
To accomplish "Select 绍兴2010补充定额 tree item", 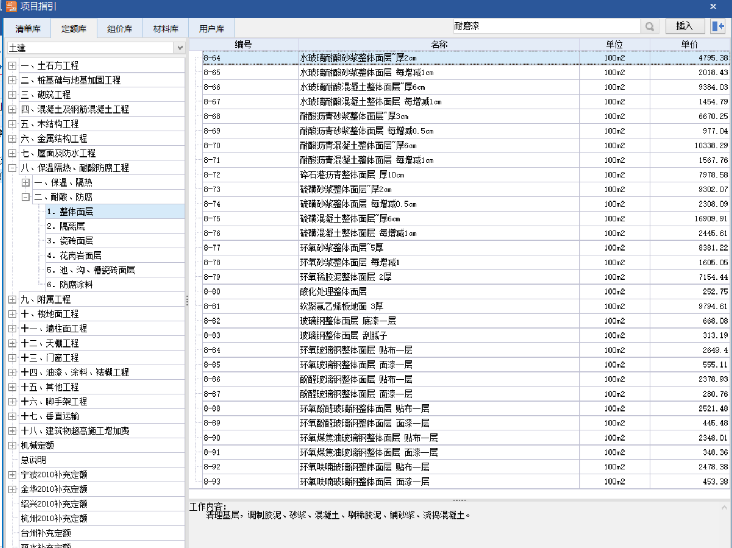I will click(x=102, y=504).
